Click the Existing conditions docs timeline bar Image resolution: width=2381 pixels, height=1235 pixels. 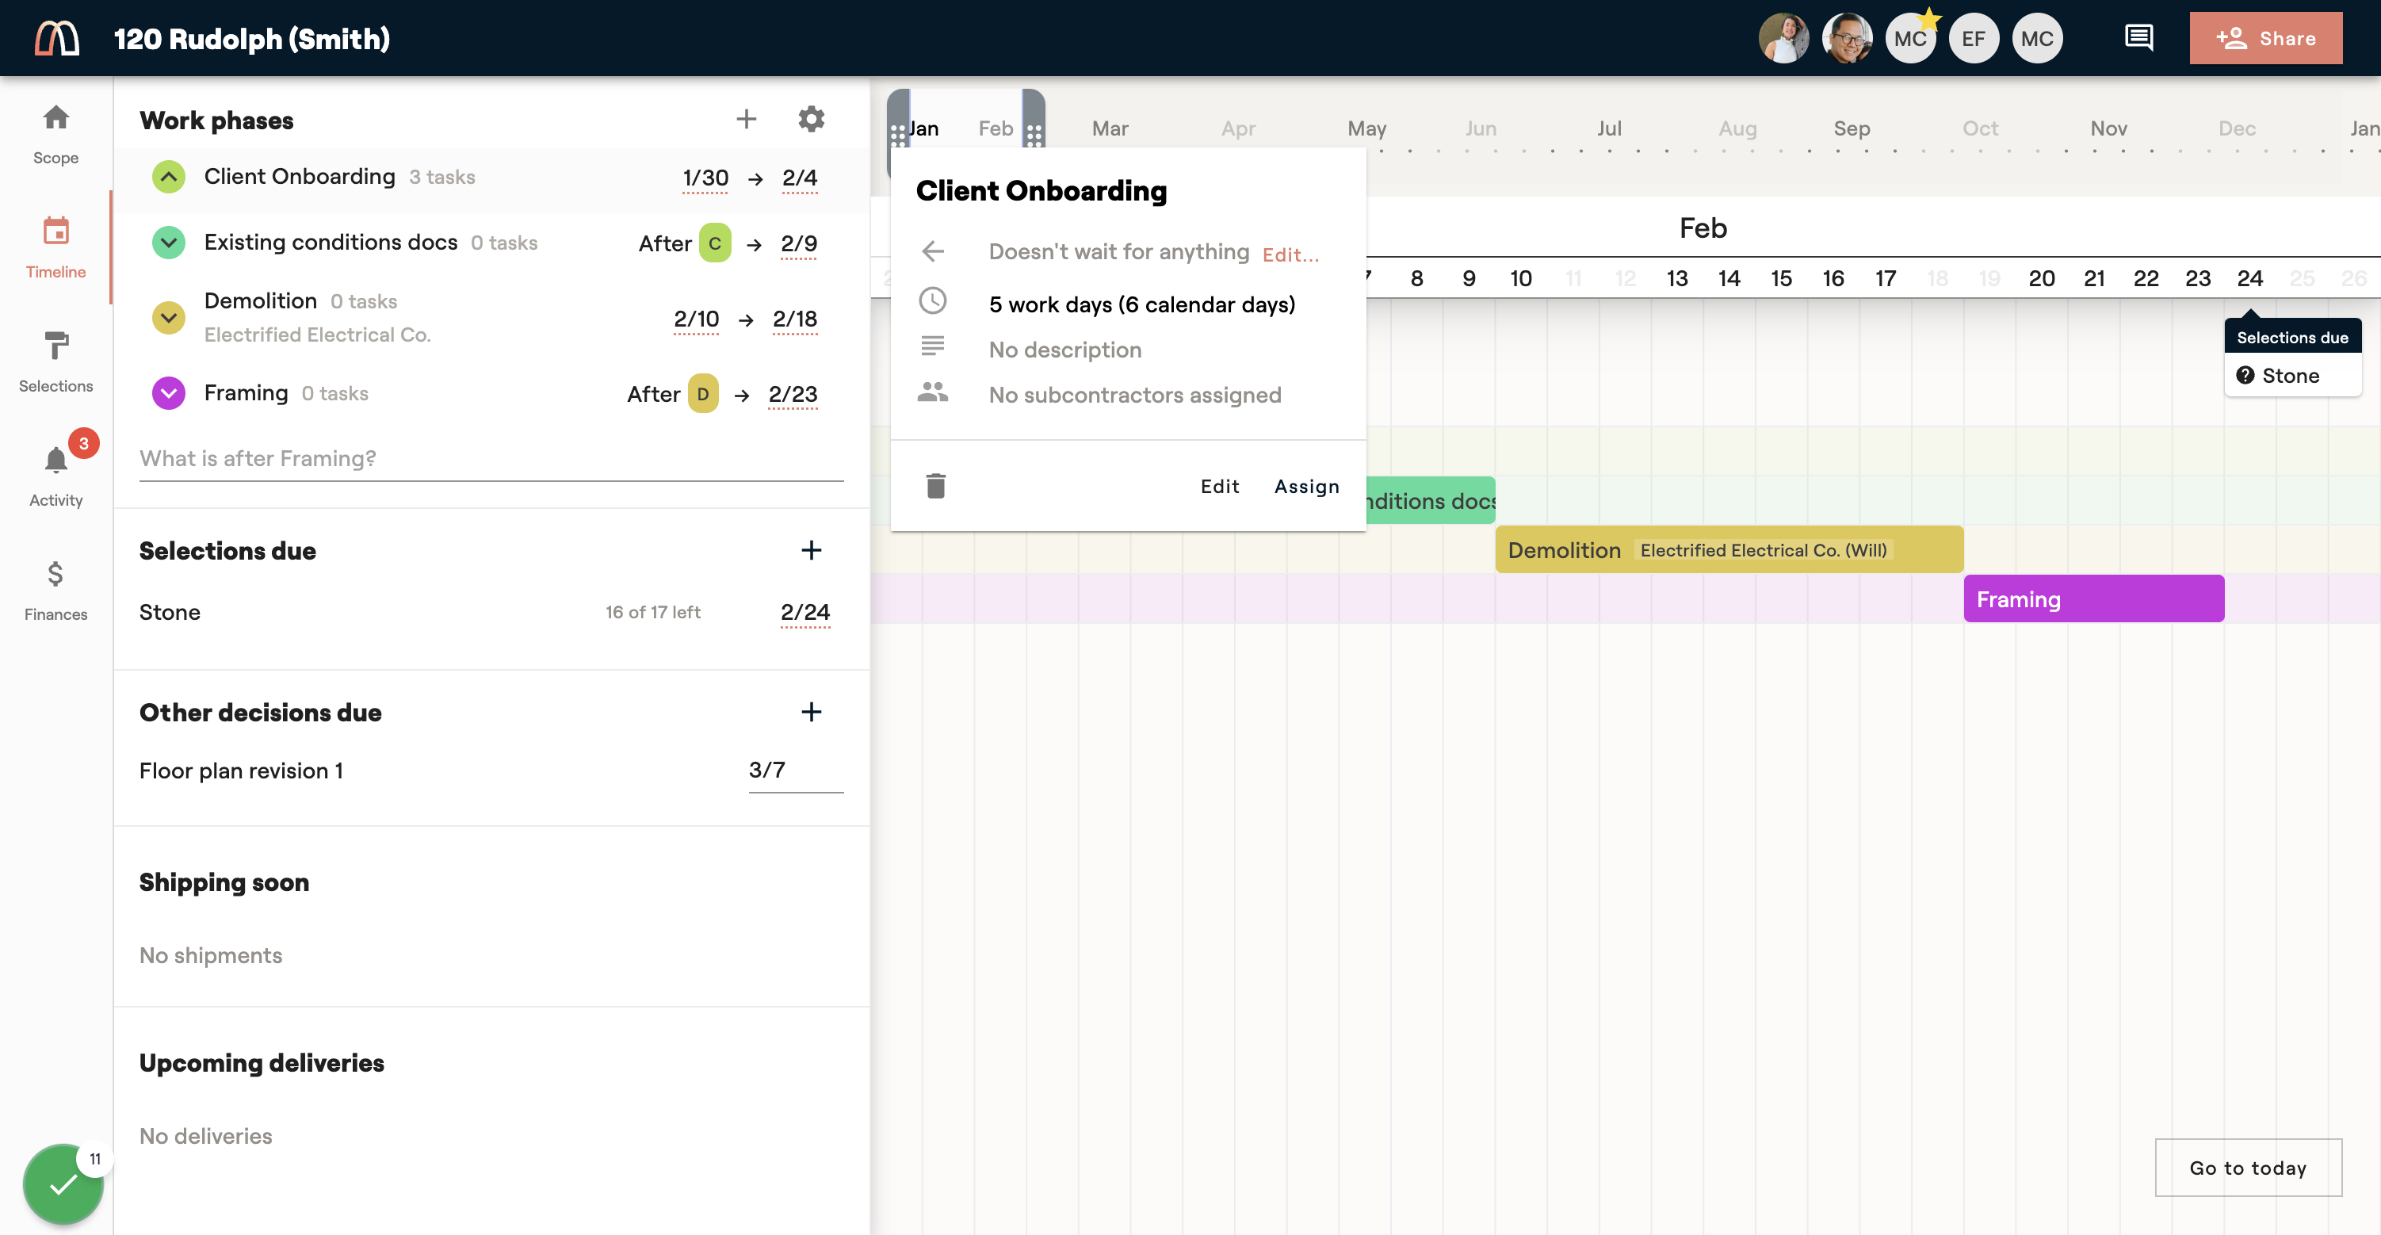tap(1429, 500)
